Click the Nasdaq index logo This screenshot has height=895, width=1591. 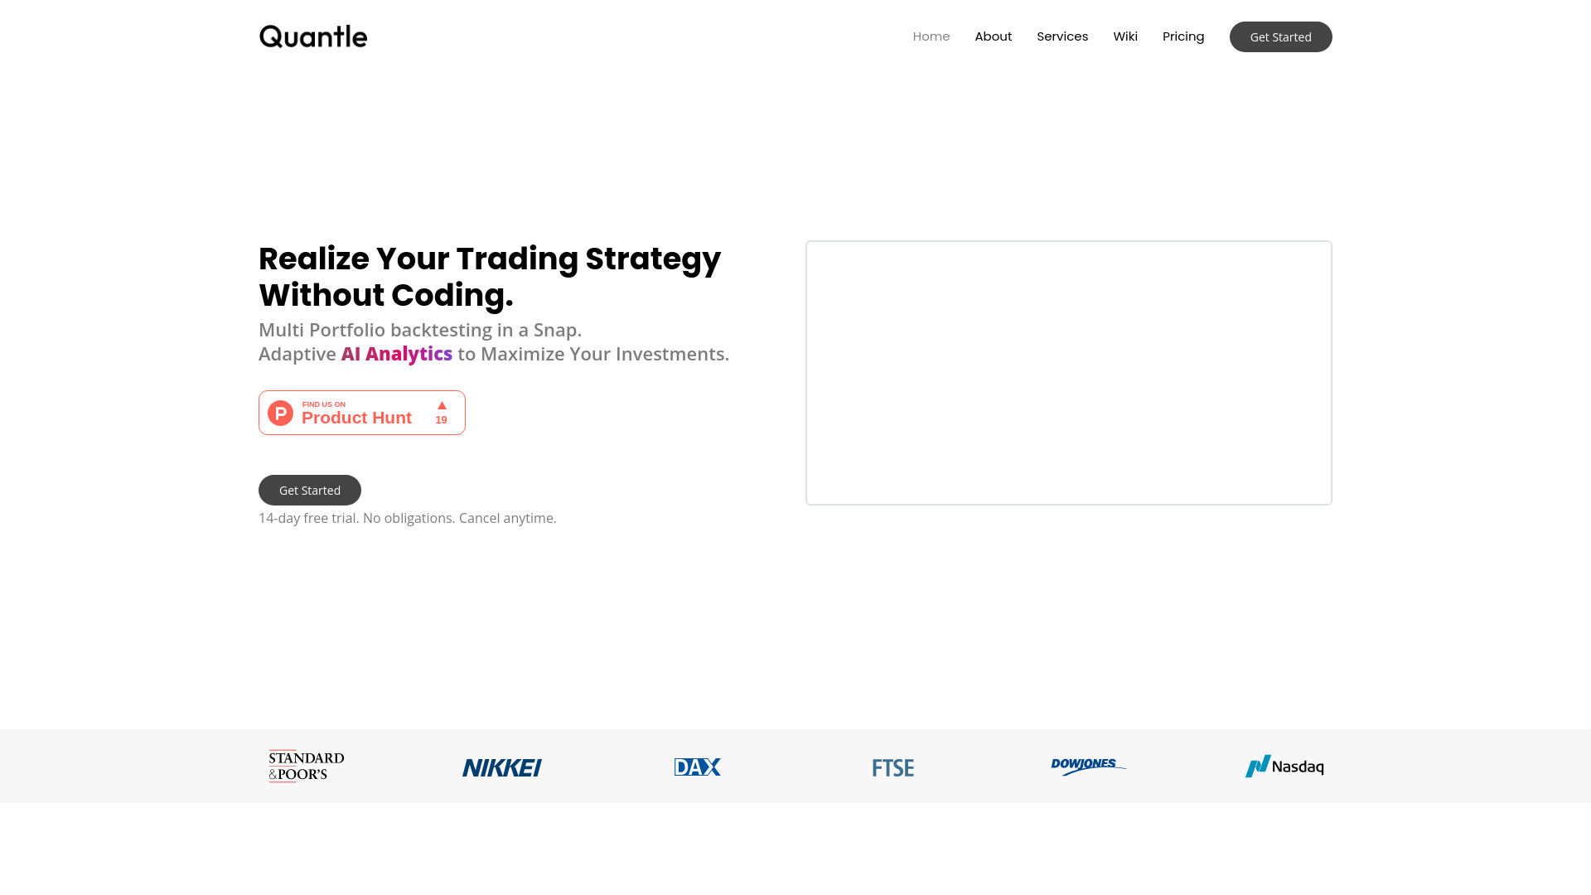[x=1284, y=766]
